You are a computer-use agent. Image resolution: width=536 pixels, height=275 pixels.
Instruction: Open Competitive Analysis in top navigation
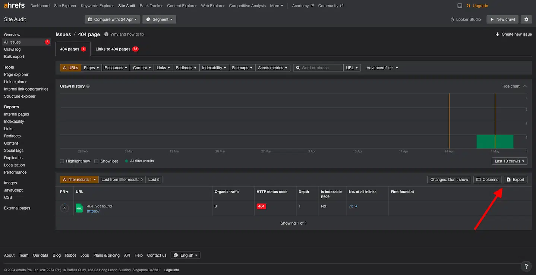tap(247, 6)
